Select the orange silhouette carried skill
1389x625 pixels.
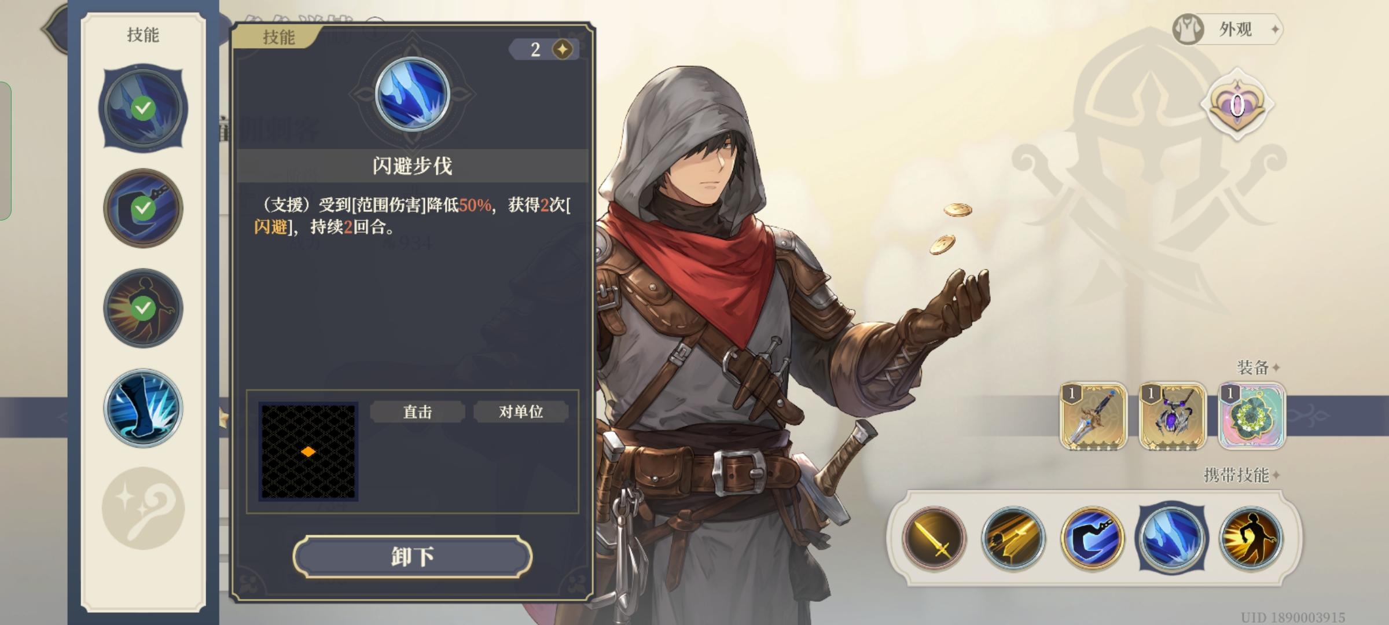1251,539
